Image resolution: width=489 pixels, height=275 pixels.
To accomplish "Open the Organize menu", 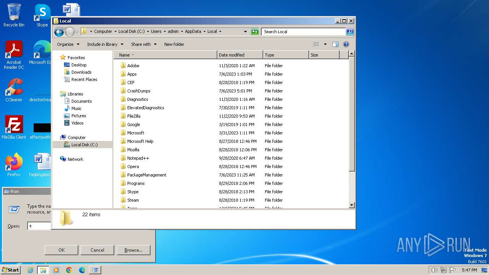I will tap(68, 44).
